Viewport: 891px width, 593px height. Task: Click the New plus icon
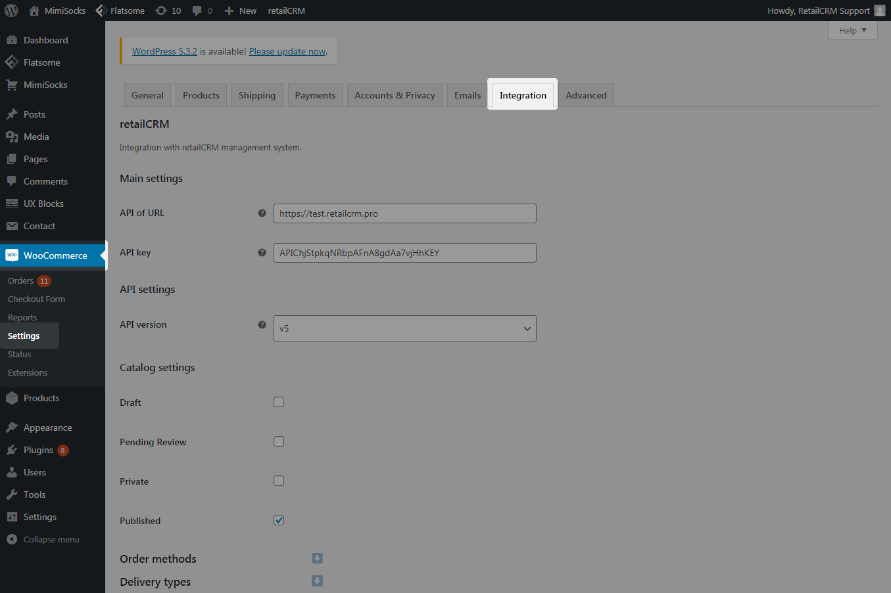pos(229,11)
